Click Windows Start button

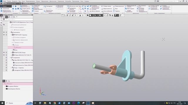[2, 103]
